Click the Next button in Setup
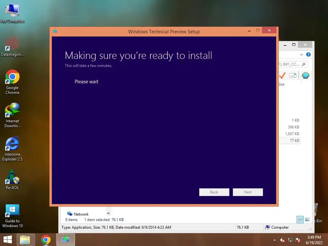 coord(248,192)
